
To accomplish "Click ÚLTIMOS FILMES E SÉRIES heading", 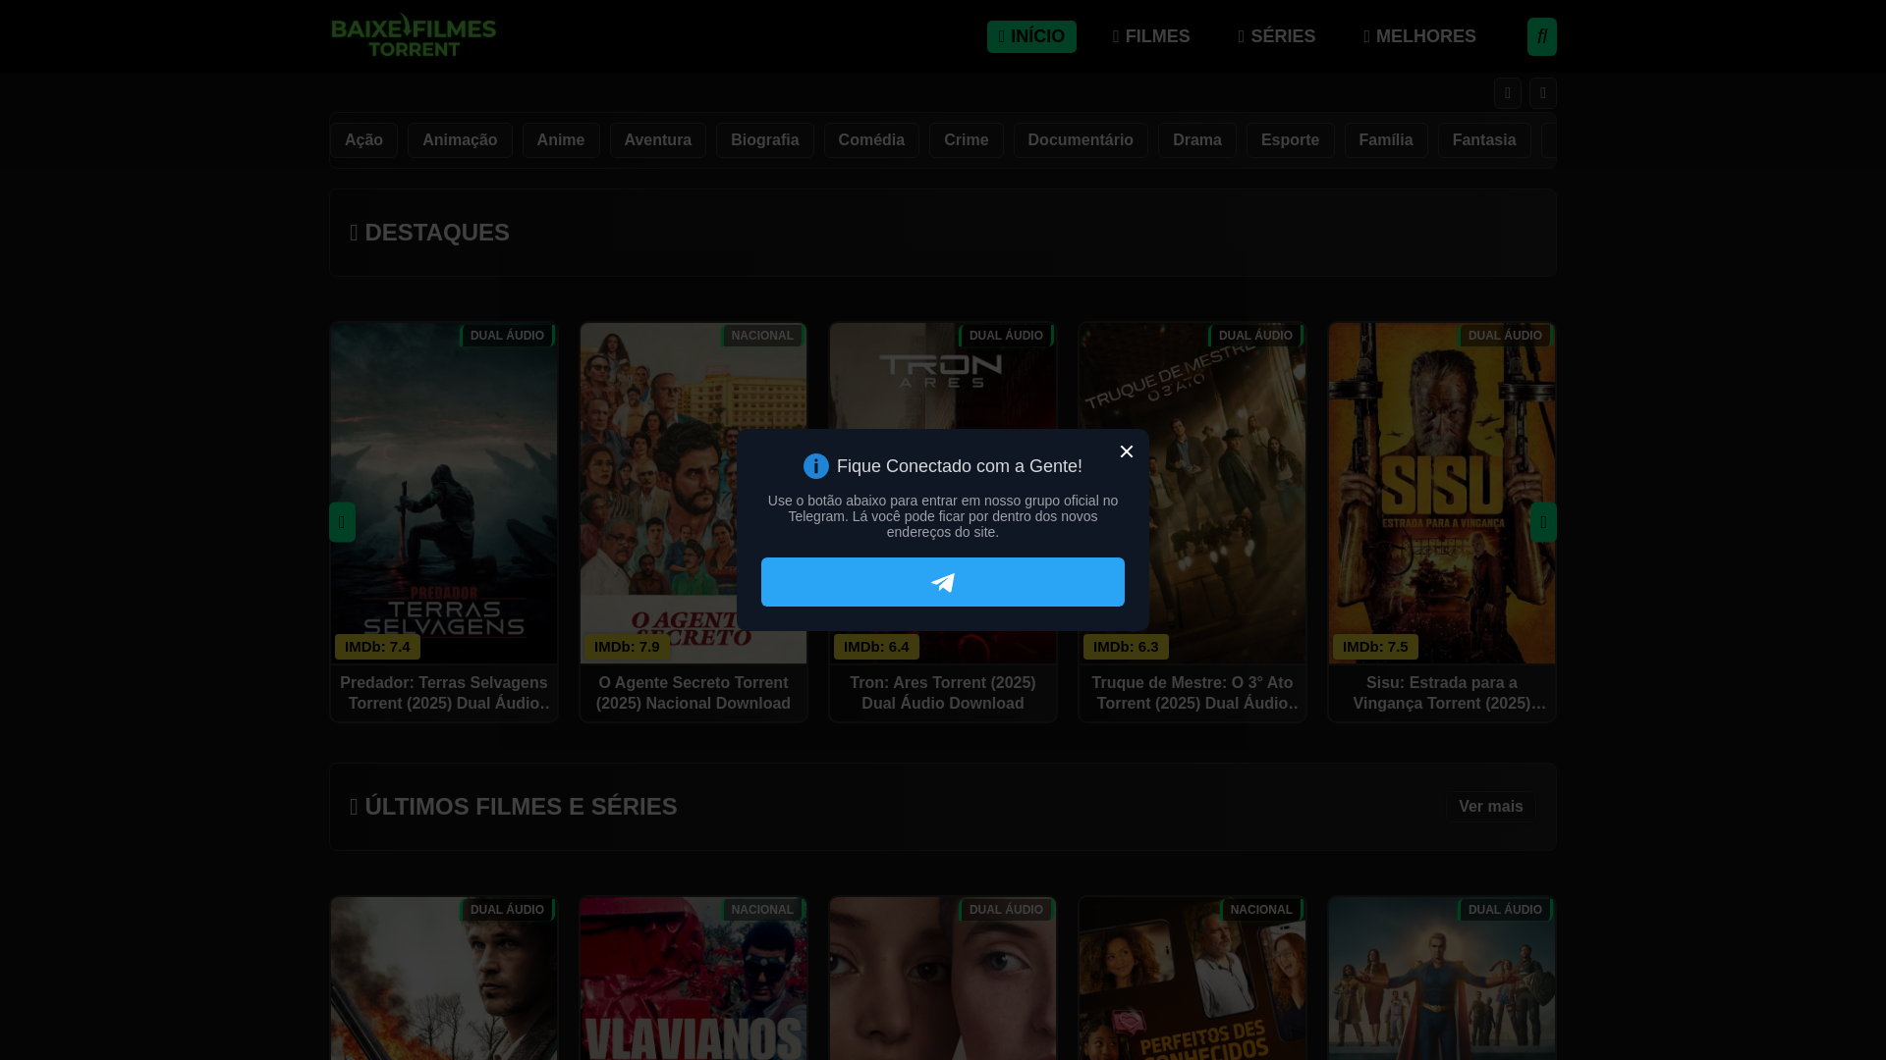I will 514,807.
